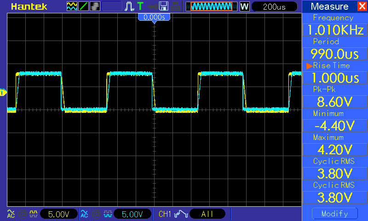Click the Hantek logo

pyautogui.click(x=29, y=6)
